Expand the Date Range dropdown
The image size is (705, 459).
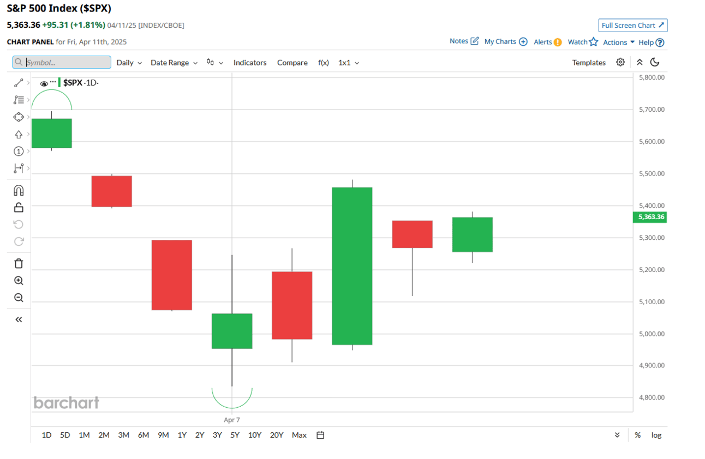coord(174,63)
